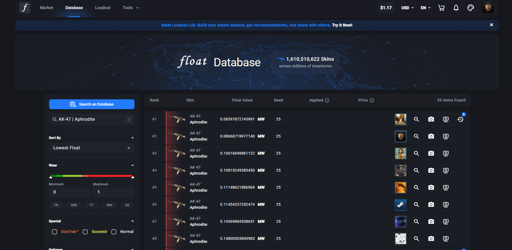The height and width of the screenshot is (250, 512).
Task: Open the Tools menu
Action: pos(130,8)
